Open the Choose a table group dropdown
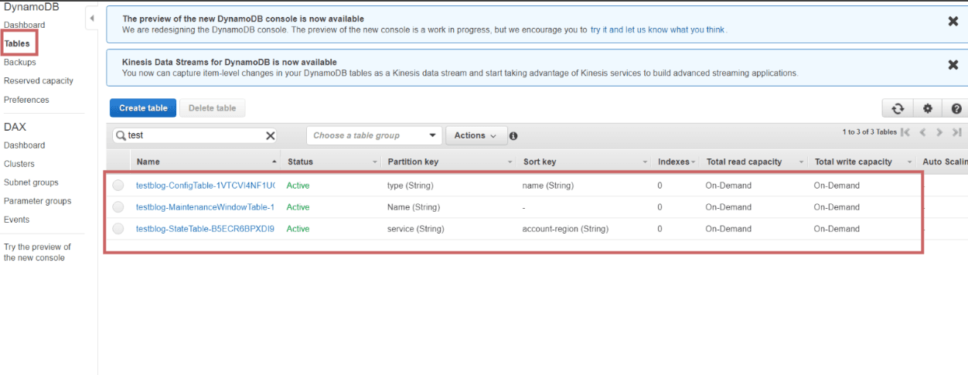Viewport: 968px width, 375px height. pyautogui.click(x=374, y=135)
